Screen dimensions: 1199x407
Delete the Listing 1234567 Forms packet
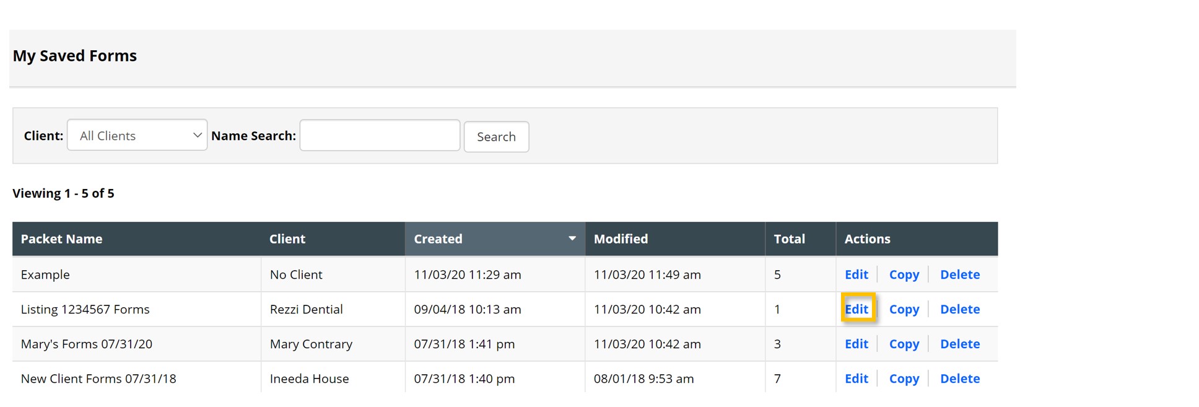(959, 309)
